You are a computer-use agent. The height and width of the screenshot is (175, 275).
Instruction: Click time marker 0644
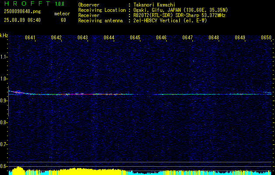point(109,38)
